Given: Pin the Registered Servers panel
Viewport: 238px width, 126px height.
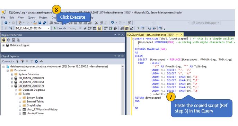Looking at the screenshot, I should (119, 35).
